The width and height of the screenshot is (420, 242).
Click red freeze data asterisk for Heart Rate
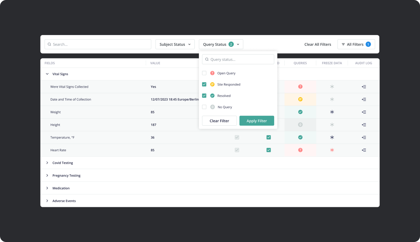point(332,150)
